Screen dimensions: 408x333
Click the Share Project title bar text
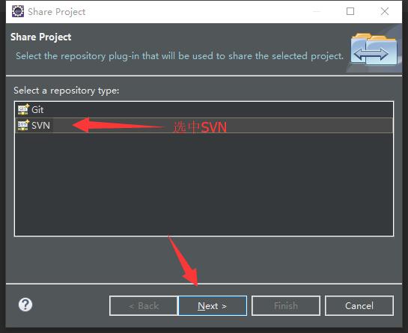click(56, 12)
